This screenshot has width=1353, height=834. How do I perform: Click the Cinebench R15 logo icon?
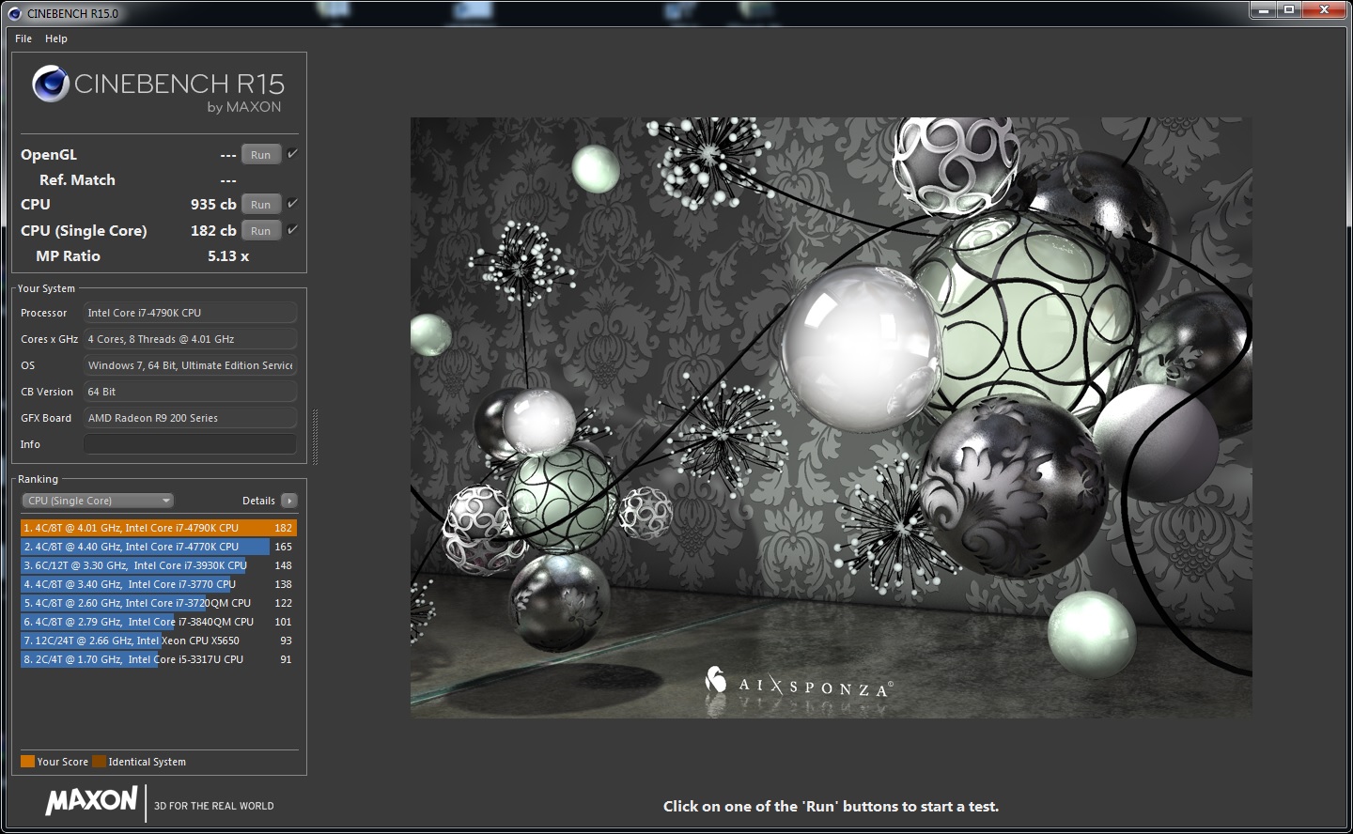(x=51, y=85)
